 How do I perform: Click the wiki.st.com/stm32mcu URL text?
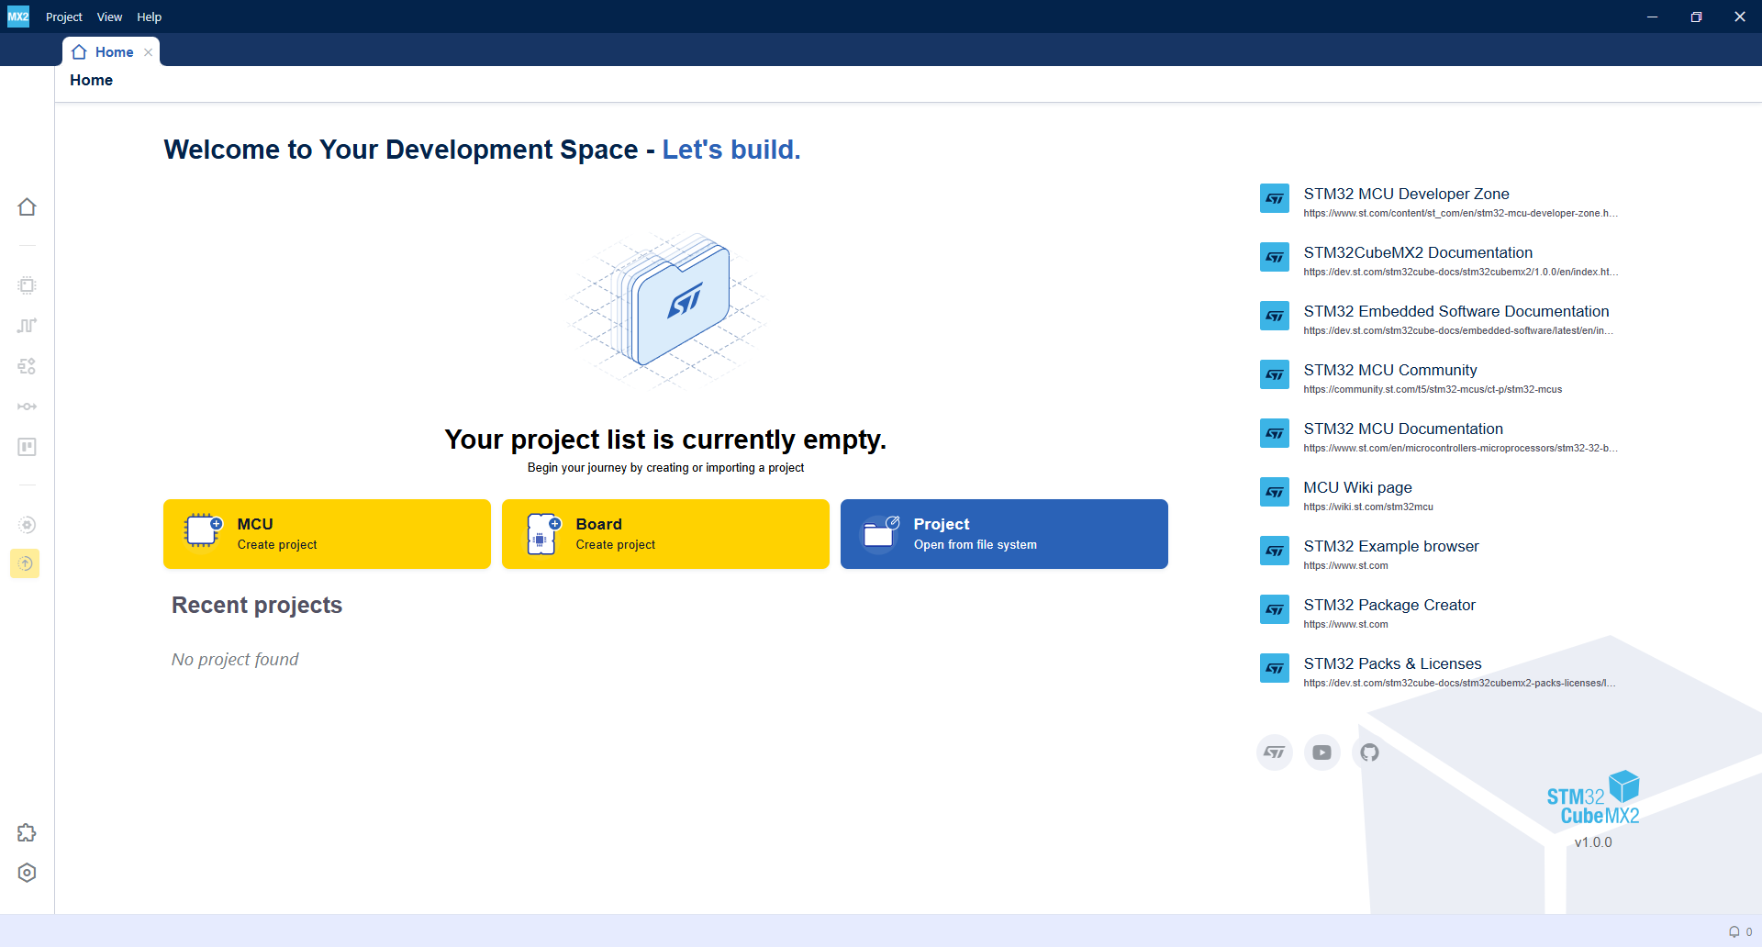pyautogui.click(x=1368, y=507)
